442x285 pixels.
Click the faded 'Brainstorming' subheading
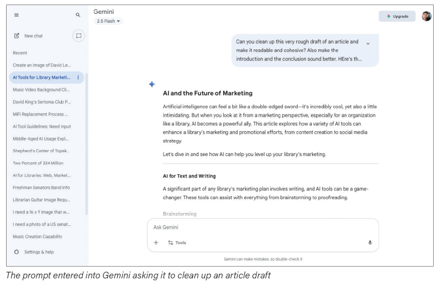point(180,214)
